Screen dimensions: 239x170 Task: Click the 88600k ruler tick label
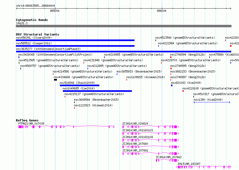tap(162, 11)
